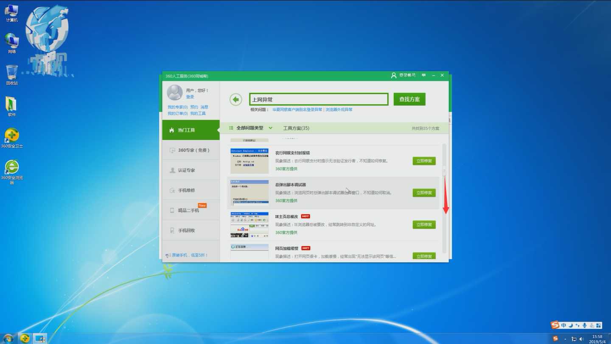Click the IE主页总被改 thumbnail image

coord(249,225)
